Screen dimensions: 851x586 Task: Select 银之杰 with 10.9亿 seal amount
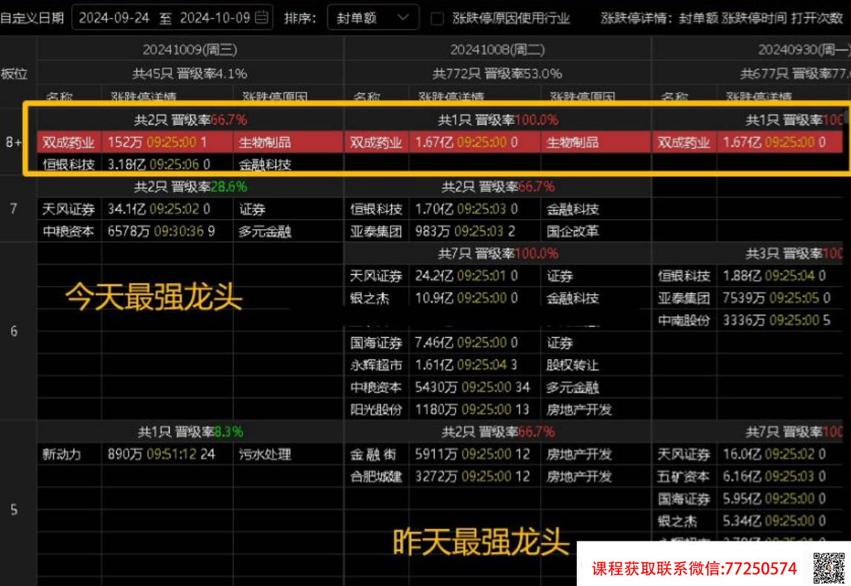coord(369,298)
